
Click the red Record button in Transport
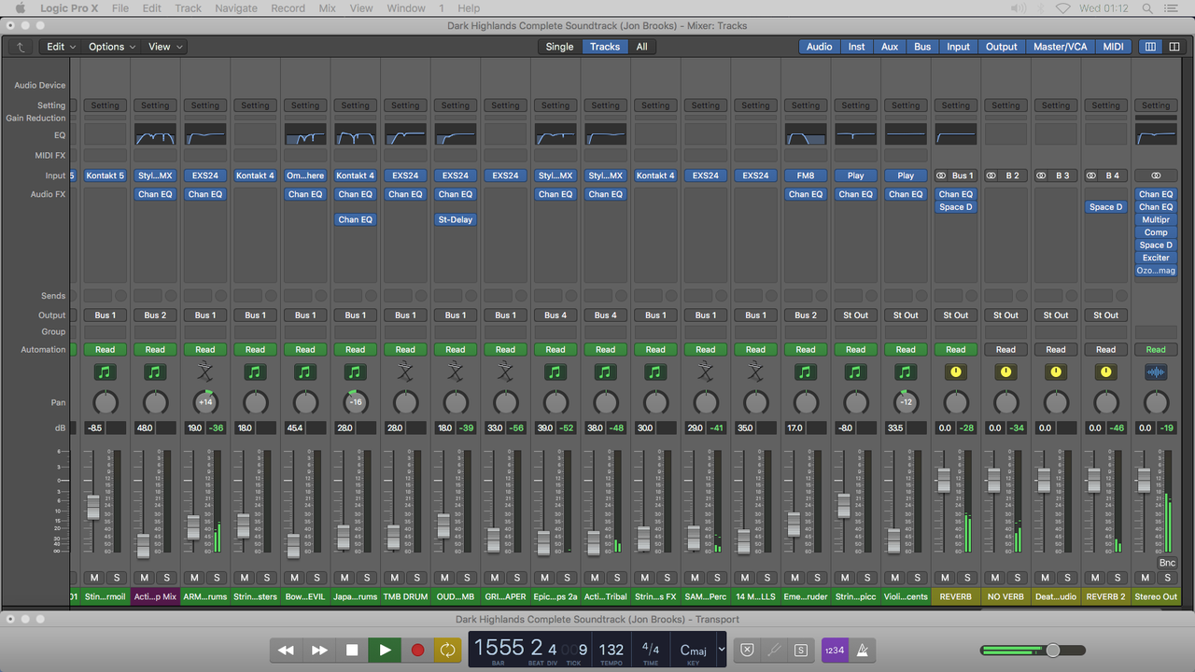[417, 650]
